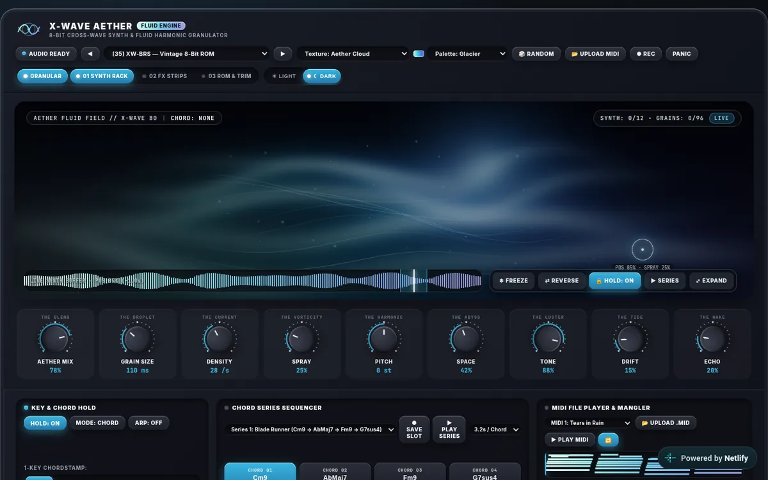This screenshot has height=480, width=768.
Task: Toggle the GRANULAR mode pill
Action: pyautogui.click(x=43, y=76)
